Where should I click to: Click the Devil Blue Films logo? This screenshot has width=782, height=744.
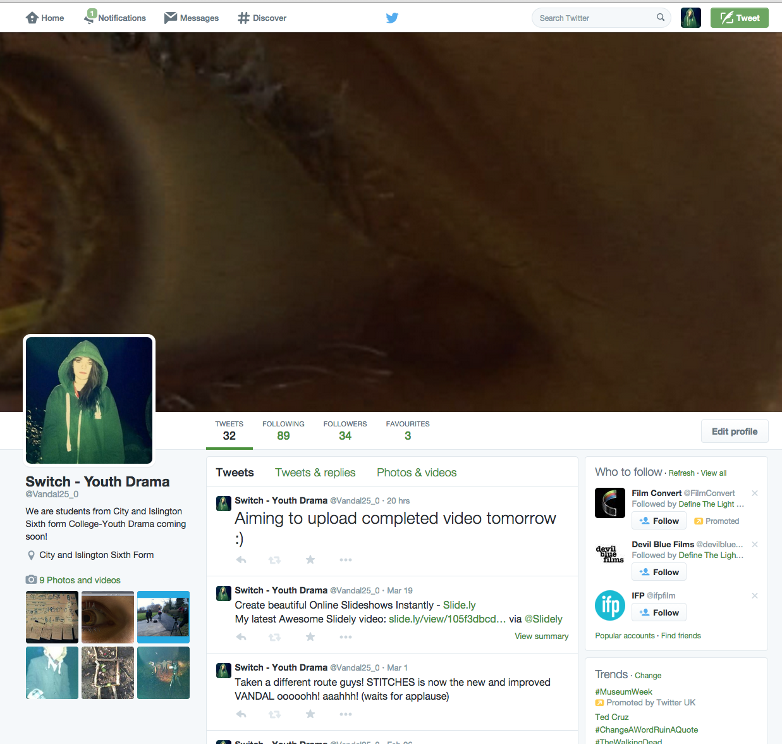click(610, 554)
